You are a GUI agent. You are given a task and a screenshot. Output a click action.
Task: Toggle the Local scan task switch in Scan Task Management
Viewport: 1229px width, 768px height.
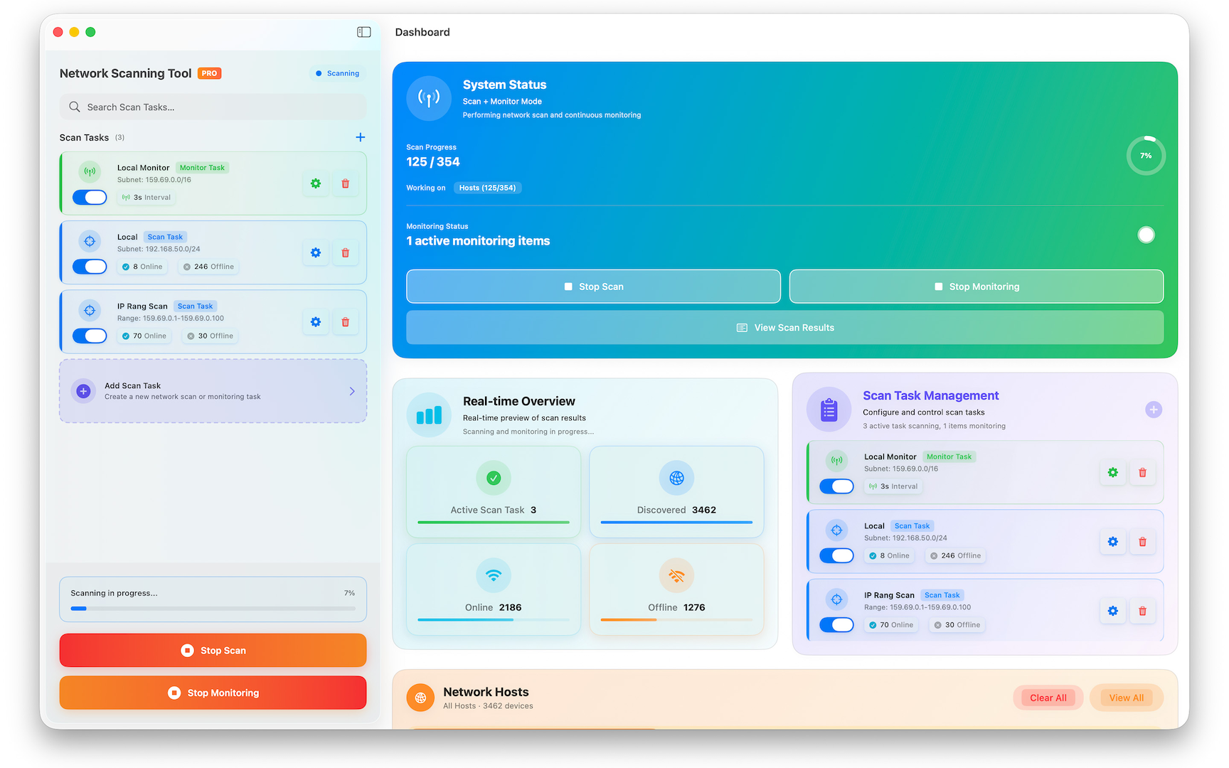pos(836,555)
